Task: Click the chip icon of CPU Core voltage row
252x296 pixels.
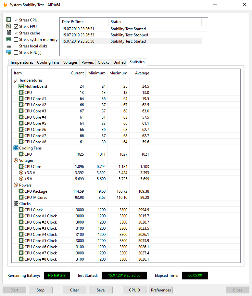Action: (x=21, y=166)
